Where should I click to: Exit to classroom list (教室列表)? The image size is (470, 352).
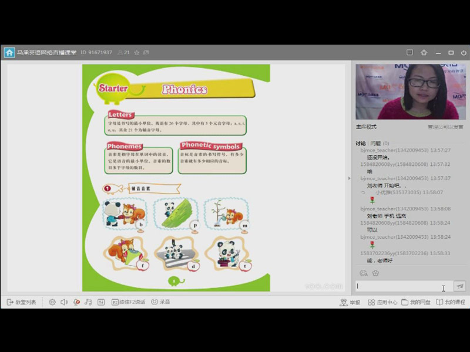(x=21, y=302)
